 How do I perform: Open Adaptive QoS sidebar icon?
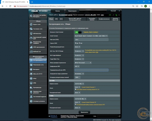coord(31,38)
